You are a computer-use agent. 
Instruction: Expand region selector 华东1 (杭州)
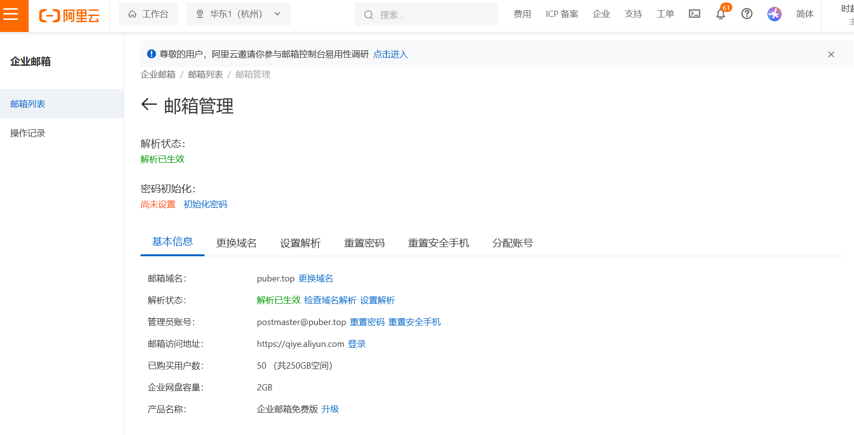(238, 14)
